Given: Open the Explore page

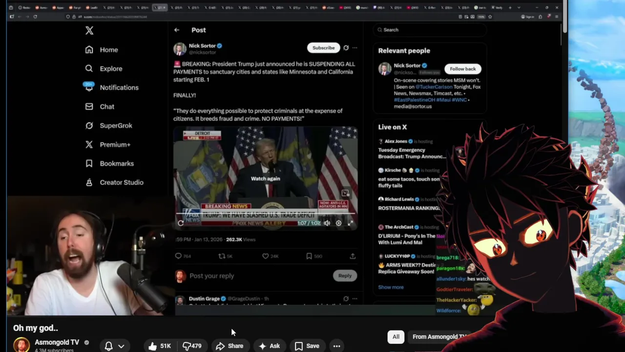Looking at the screenshot, I should [104, 69].
